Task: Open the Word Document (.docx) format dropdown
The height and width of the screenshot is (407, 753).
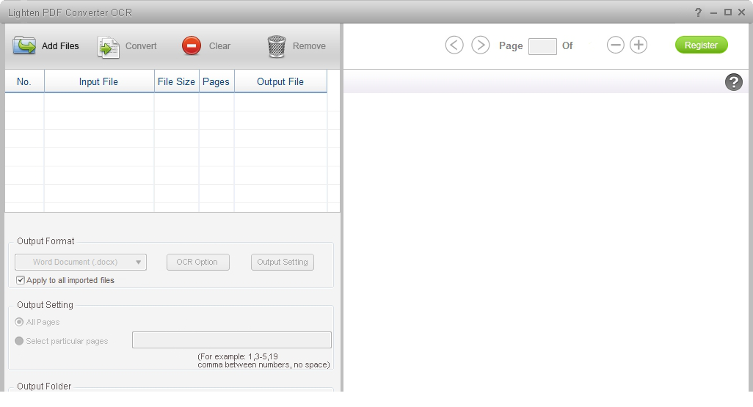Action: pos(81,262)
